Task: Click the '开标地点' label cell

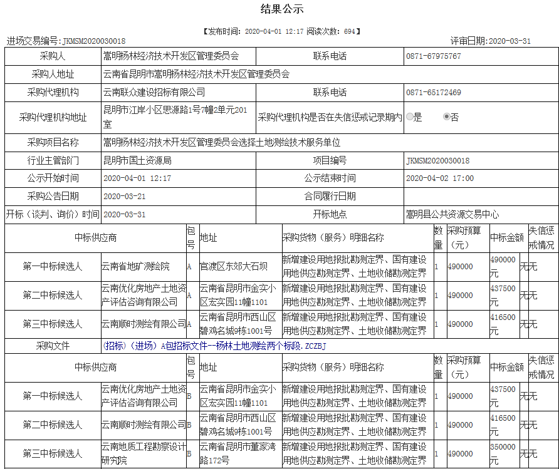Action: [330, 215]
